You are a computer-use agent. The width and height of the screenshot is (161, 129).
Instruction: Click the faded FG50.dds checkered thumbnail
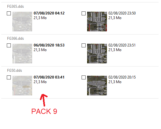pos(22,86)
